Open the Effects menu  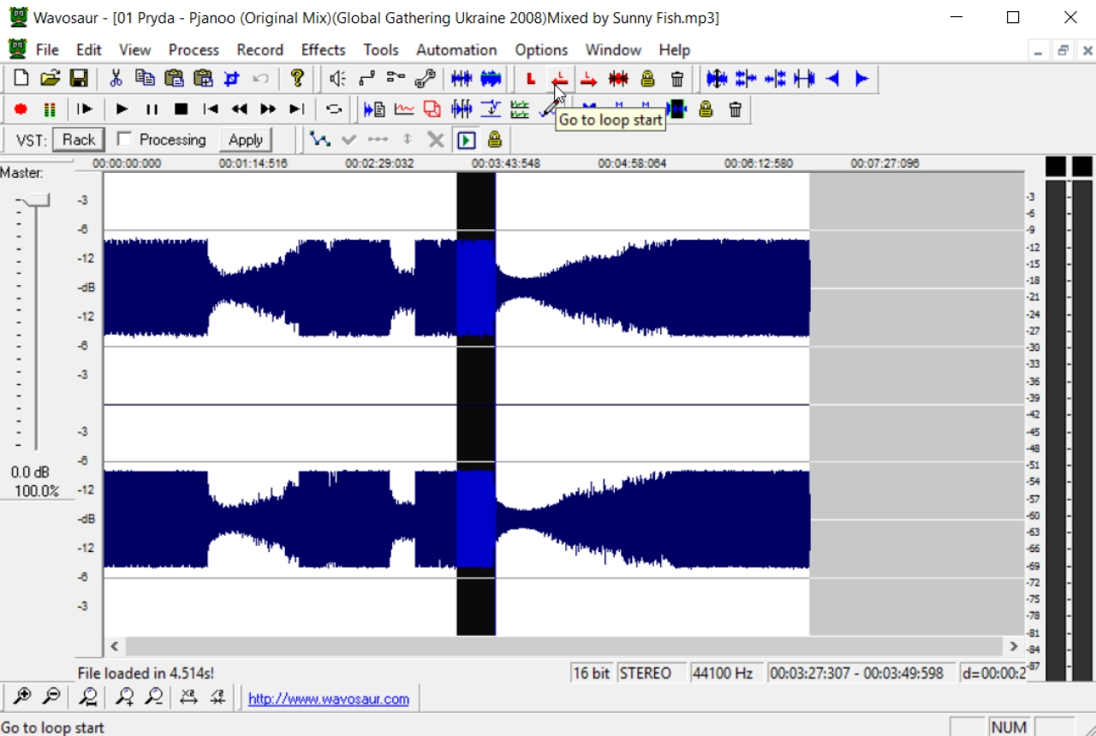point(323,50)
